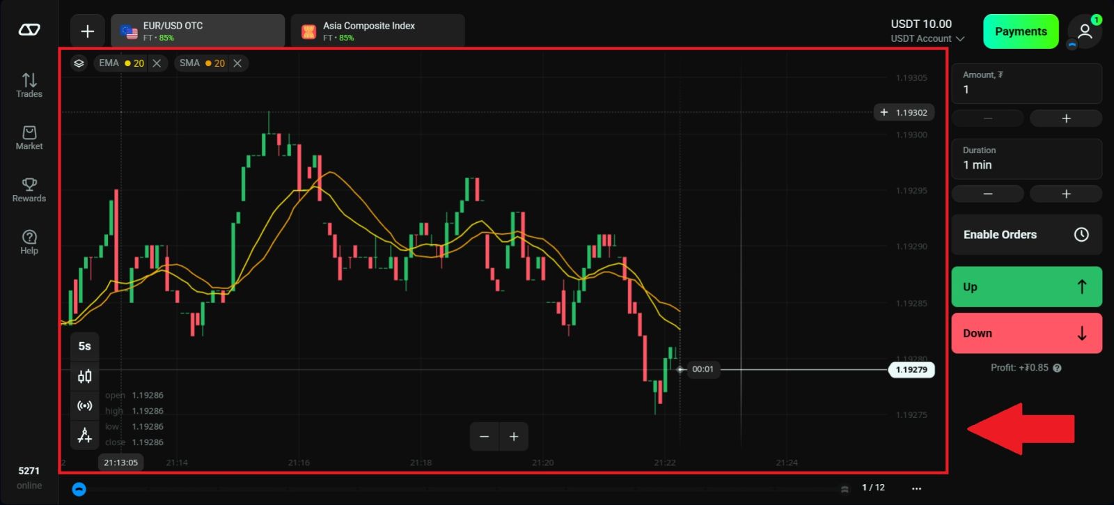Click the chart layers icon
This screenshot has width=1114, height=505.
point(79,63)
